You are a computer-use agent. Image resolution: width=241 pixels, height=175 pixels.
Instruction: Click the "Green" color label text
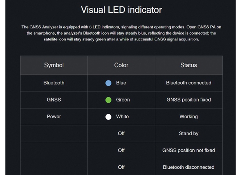pos(123,100)
